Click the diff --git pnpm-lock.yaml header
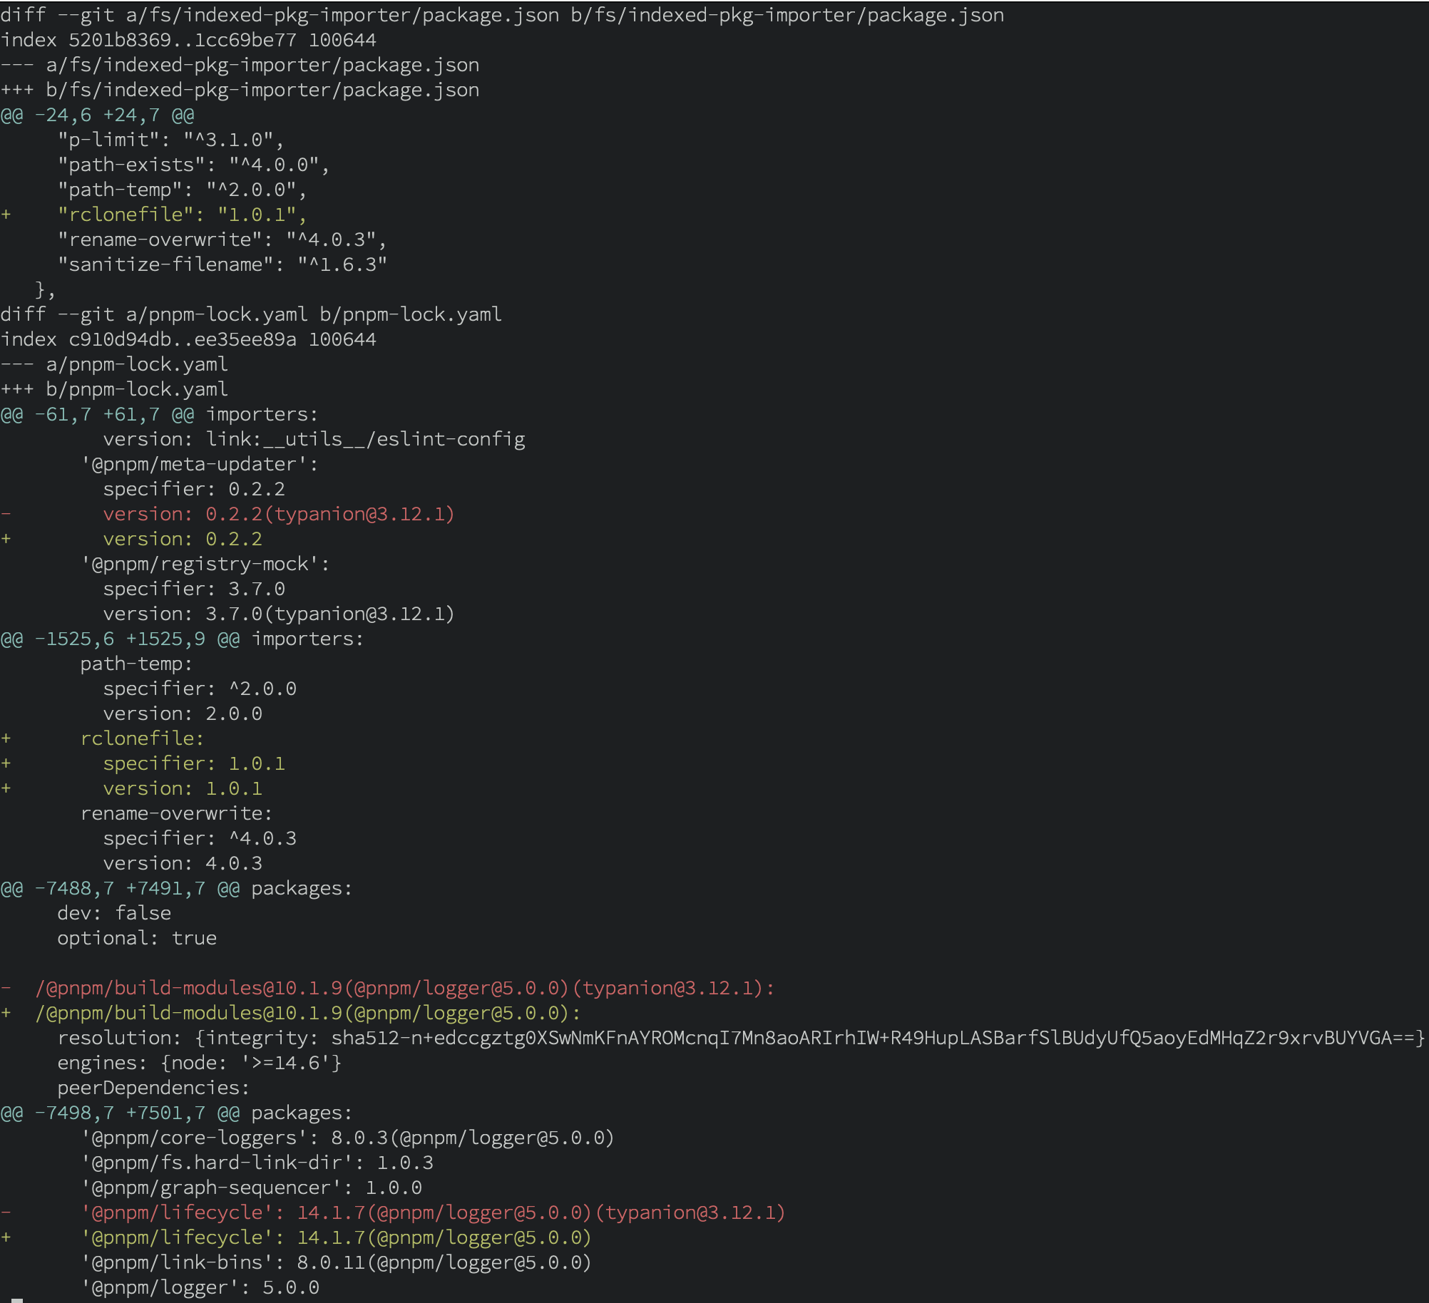This screenshot has height=1303, width=1429. click(251, 314)
